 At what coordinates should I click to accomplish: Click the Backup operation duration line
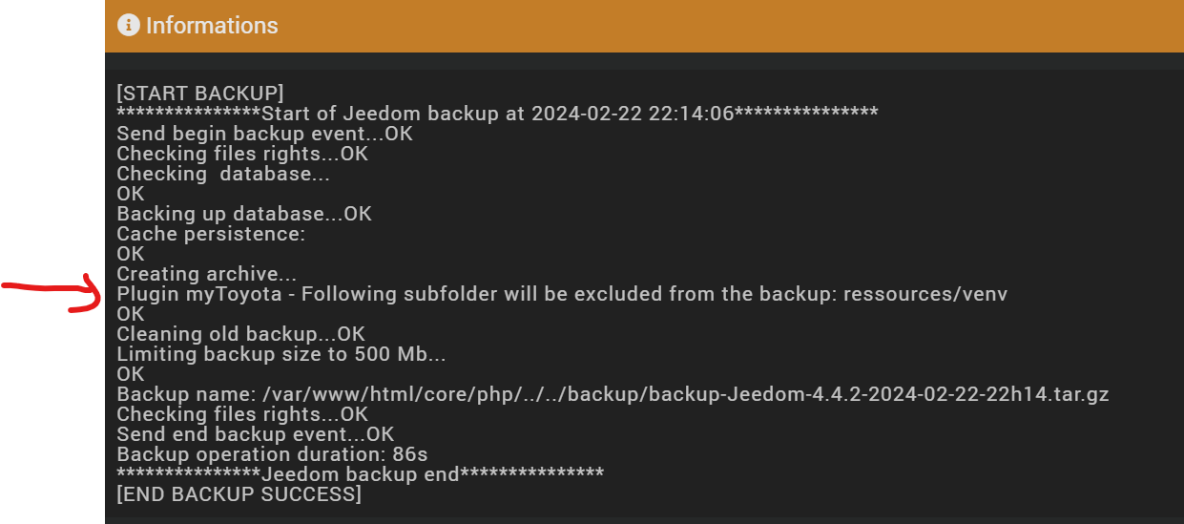(x=272, y=454)
